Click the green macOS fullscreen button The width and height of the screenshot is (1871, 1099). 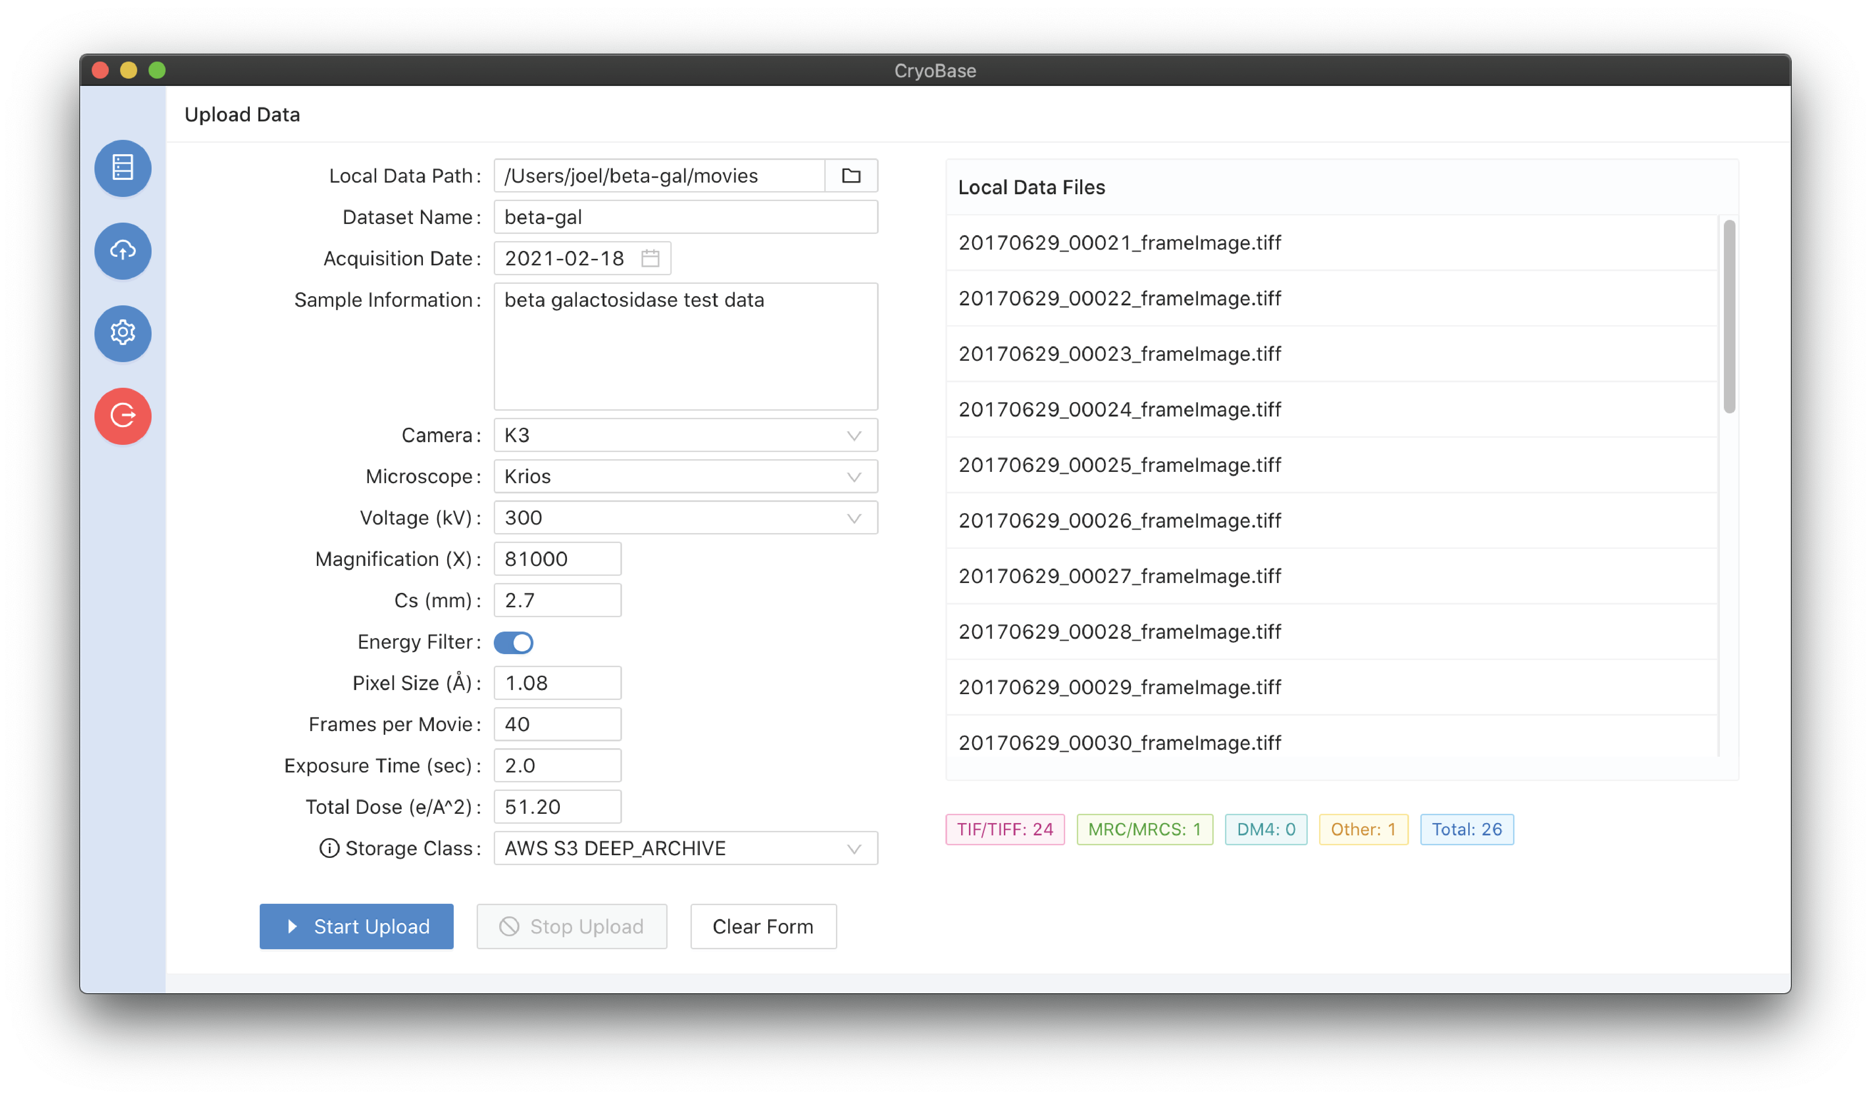tap(157, 70)
